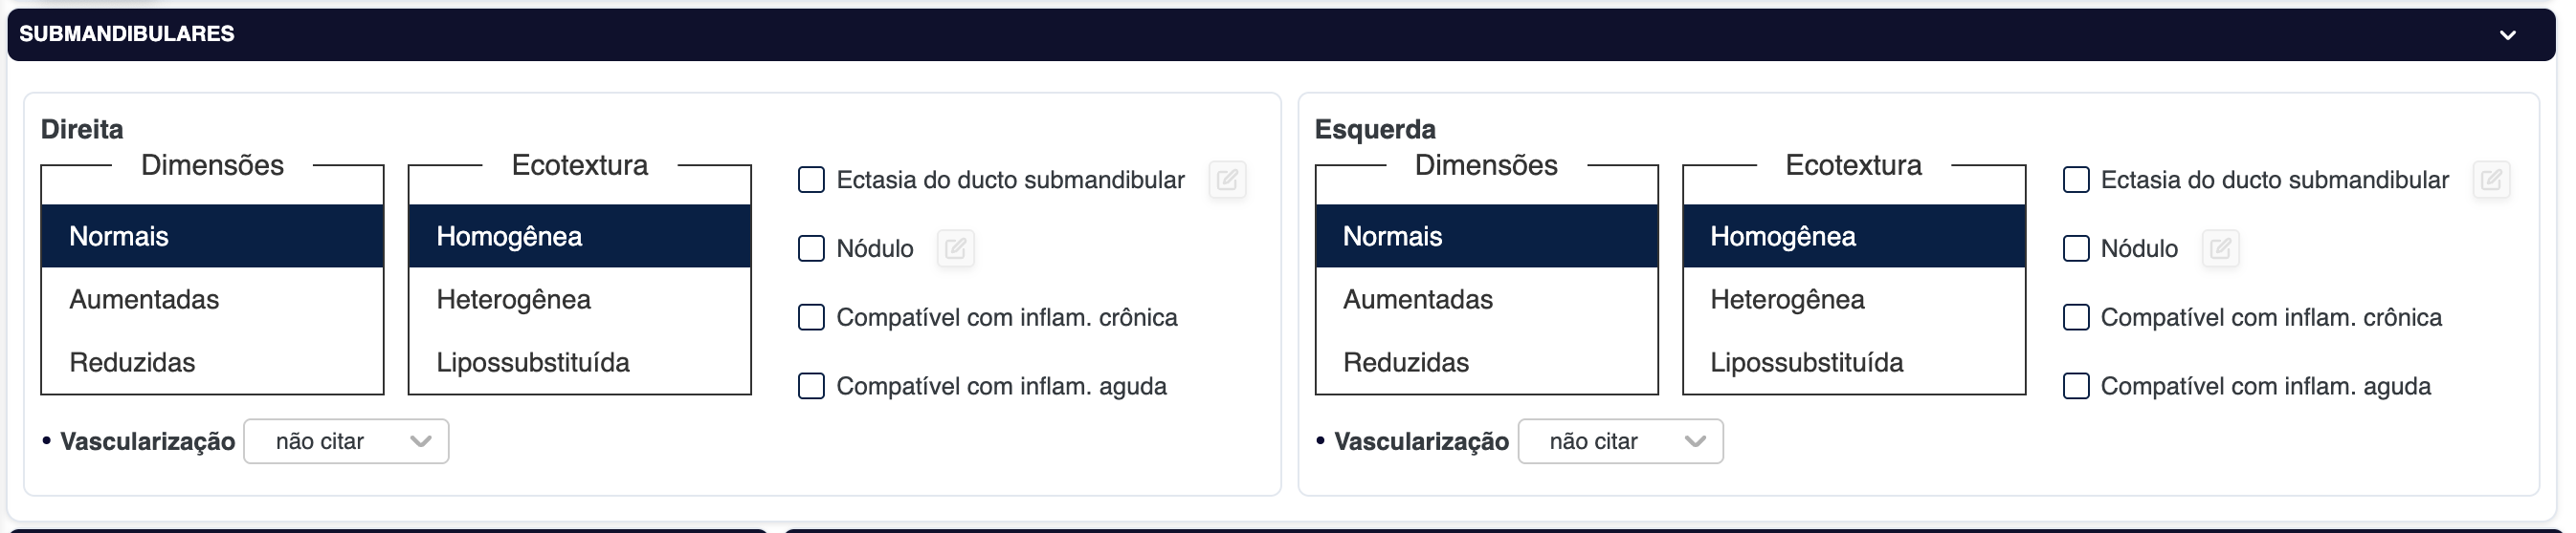The height and width of the screenshot is (533, 2576).
Task: Check left Compatível com inflam. aguda
Action: (x=2076, y=386)
